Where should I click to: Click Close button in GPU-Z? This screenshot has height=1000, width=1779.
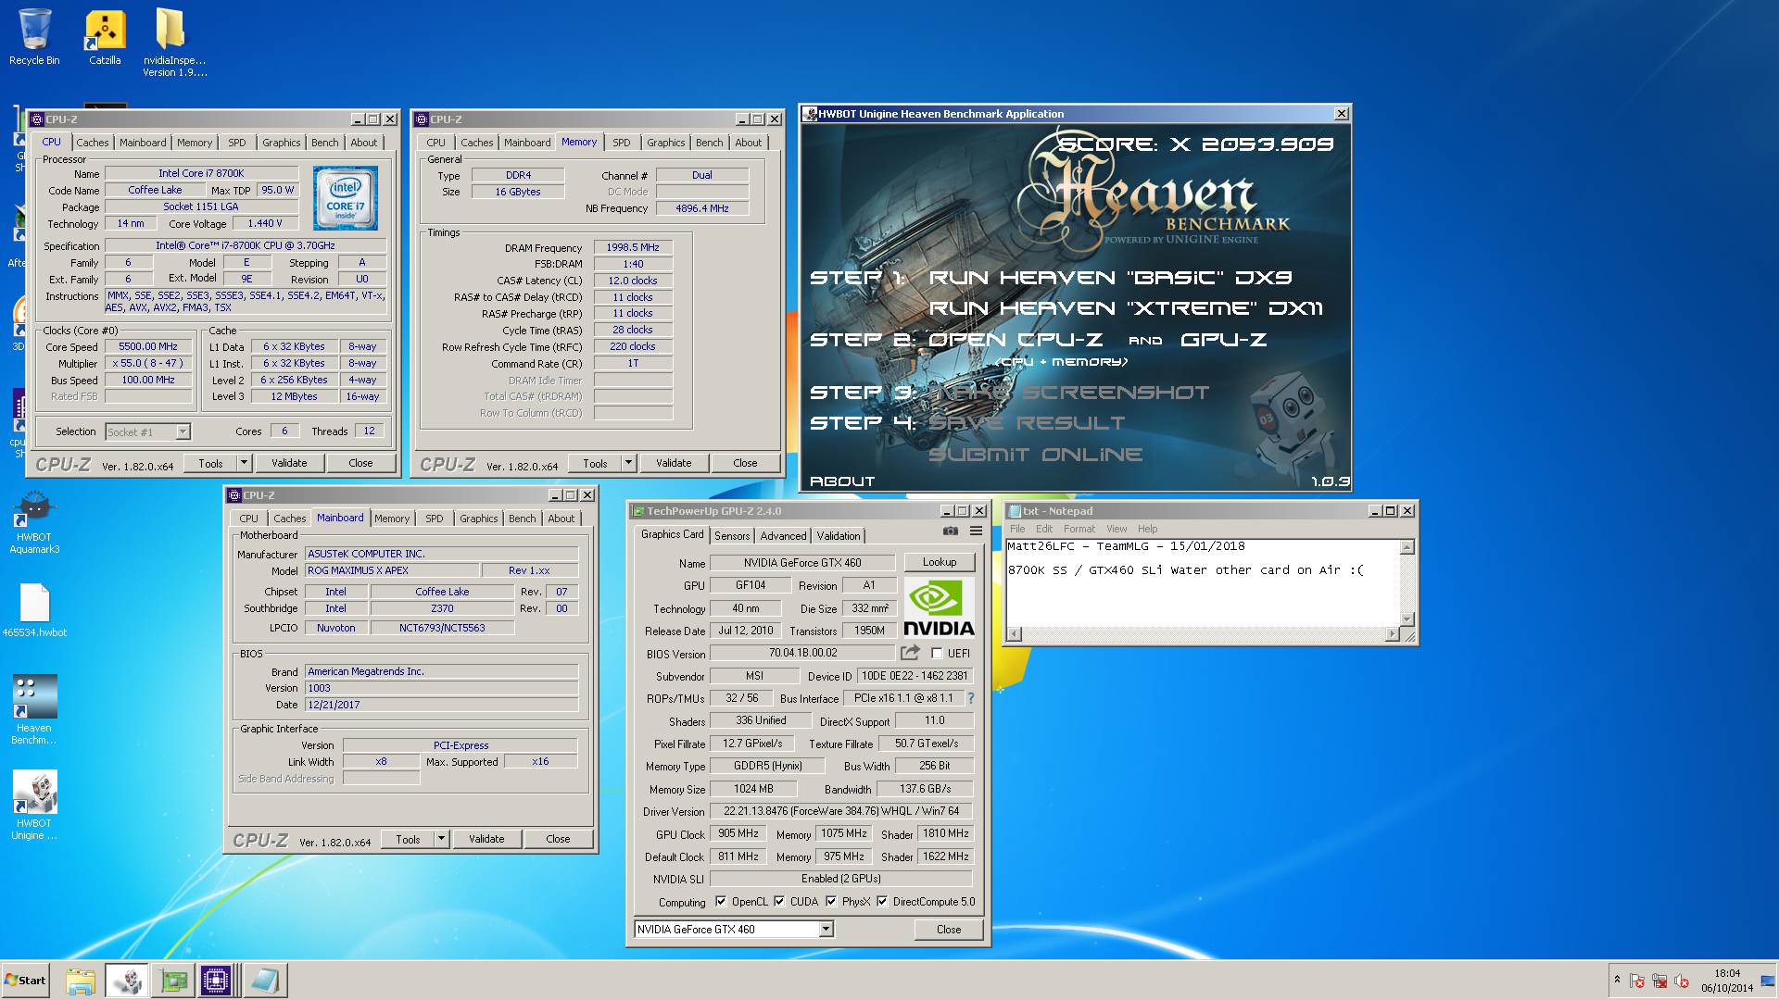[x=949, y=930]
